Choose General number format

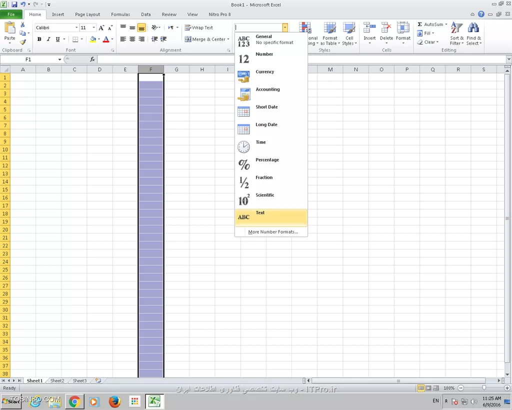pos(271,41)
